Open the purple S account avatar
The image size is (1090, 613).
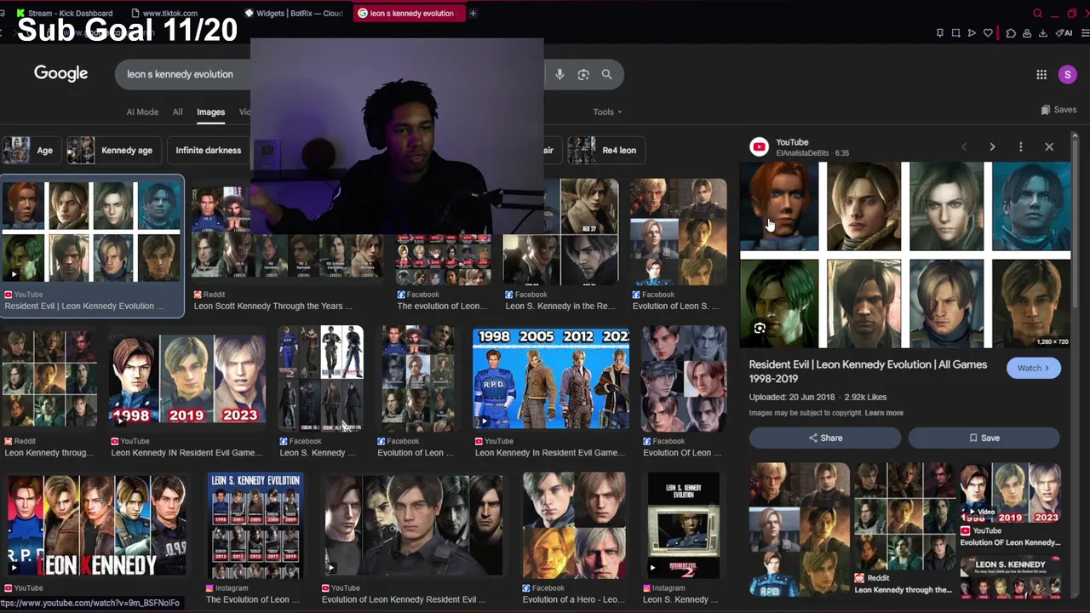coord(1068,75)
